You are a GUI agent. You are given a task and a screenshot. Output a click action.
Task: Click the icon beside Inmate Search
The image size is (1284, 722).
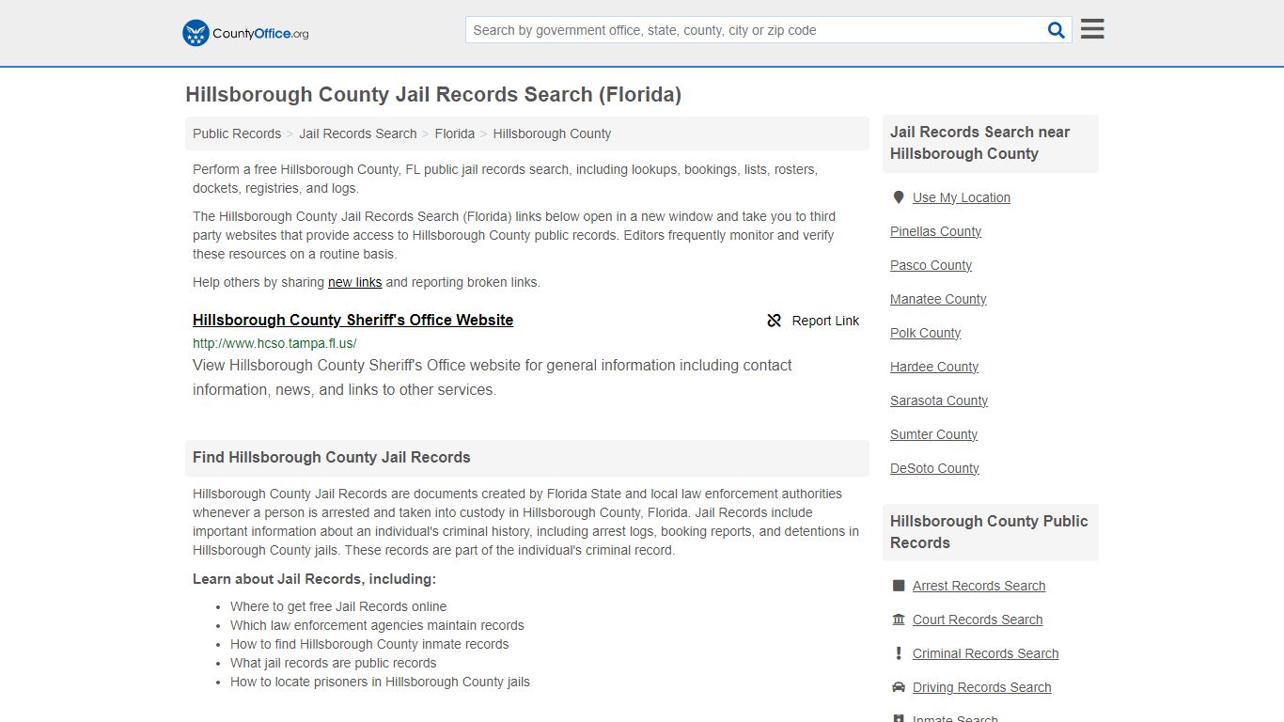tap(899, 717)
